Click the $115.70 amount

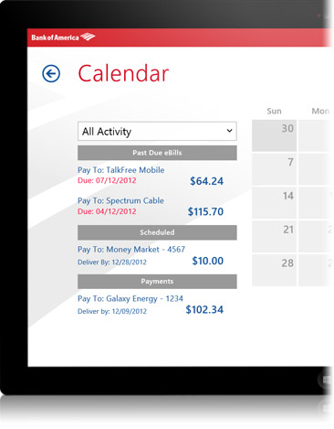point(205,211)
